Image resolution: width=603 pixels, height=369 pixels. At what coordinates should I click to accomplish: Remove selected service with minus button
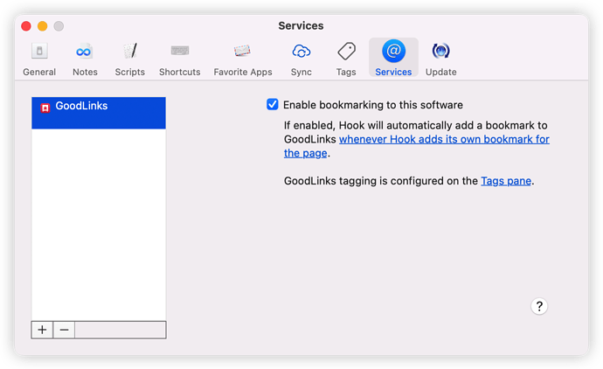click(x=64, y=330)
